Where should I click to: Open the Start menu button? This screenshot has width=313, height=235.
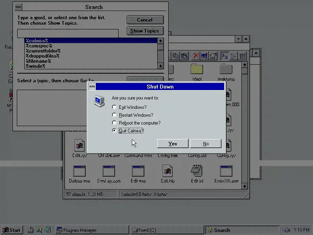click(x=12, y=230)
